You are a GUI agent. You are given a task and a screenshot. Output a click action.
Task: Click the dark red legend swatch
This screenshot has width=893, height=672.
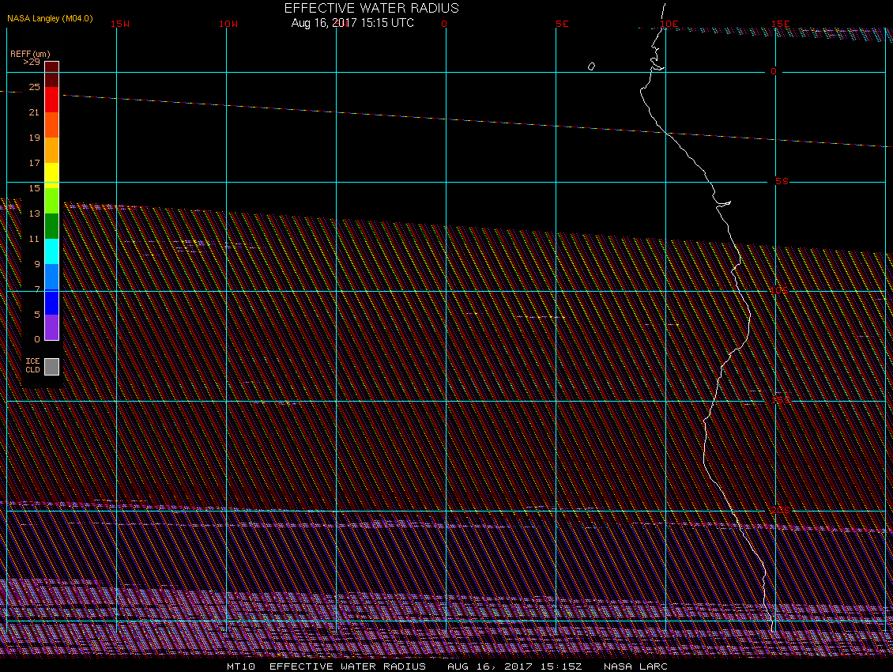click(x=52, y=74)
